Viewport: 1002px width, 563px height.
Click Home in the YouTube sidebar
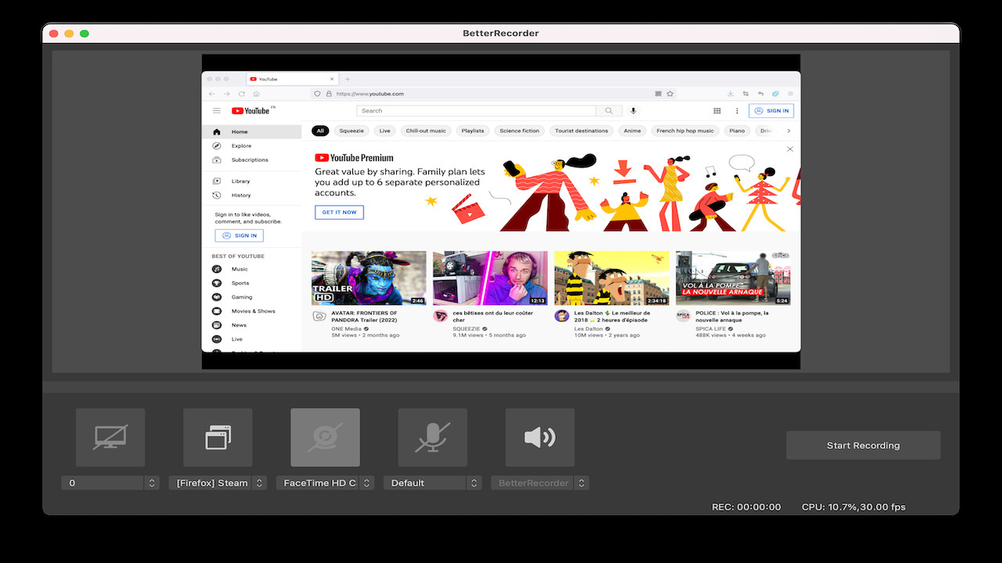tap(235, 131)
